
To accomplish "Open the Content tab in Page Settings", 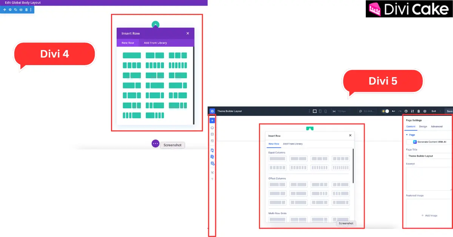I will [x=411, y=126].
